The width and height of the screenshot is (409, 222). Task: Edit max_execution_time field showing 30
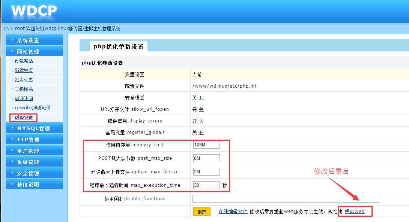tap(206, 185)
